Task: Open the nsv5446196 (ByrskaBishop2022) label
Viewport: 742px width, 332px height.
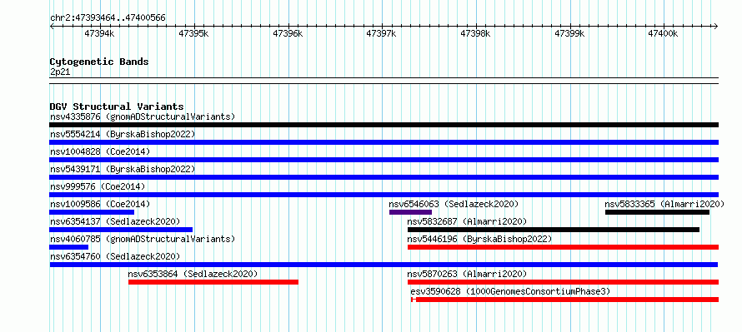Action: point(480,239)
